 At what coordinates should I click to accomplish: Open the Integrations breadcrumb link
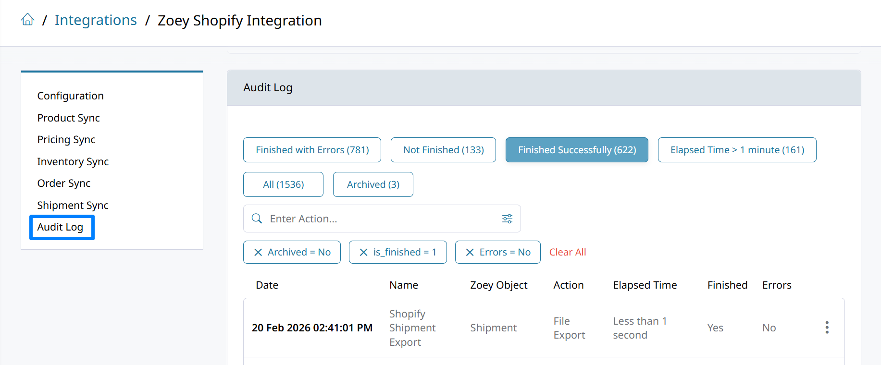pyautogui.click(x=96, y=20)
